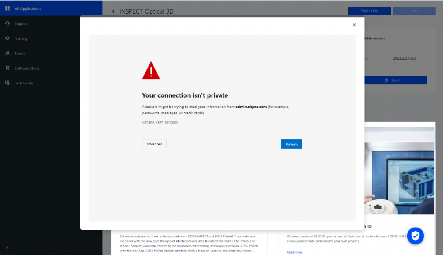Click the admin.ziqsas.com domain text
The height and width of the screenshot is (255, 443).
(251, 107)
